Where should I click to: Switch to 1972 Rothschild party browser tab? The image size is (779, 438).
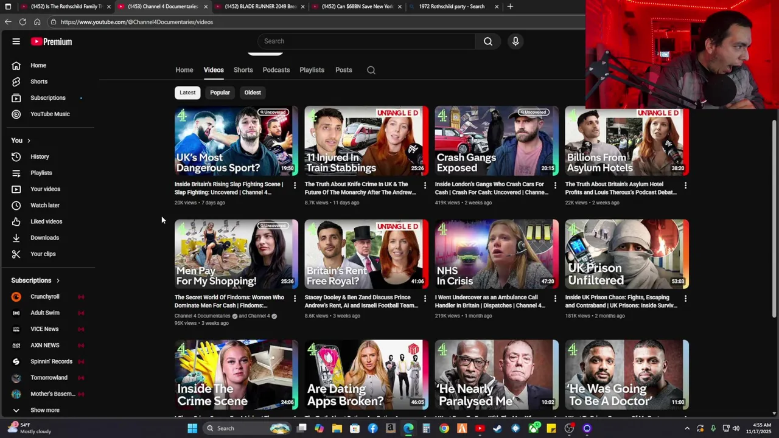tap(455, 7)
